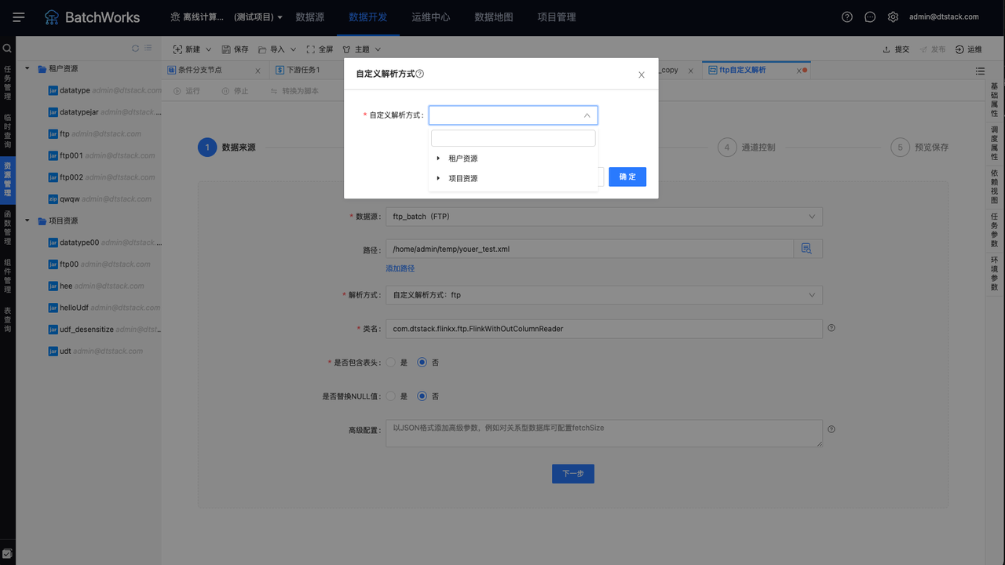Screen dimensions: 1005x565
Task: Open the message chat icon in header
Action: click(x=870, y=16)
